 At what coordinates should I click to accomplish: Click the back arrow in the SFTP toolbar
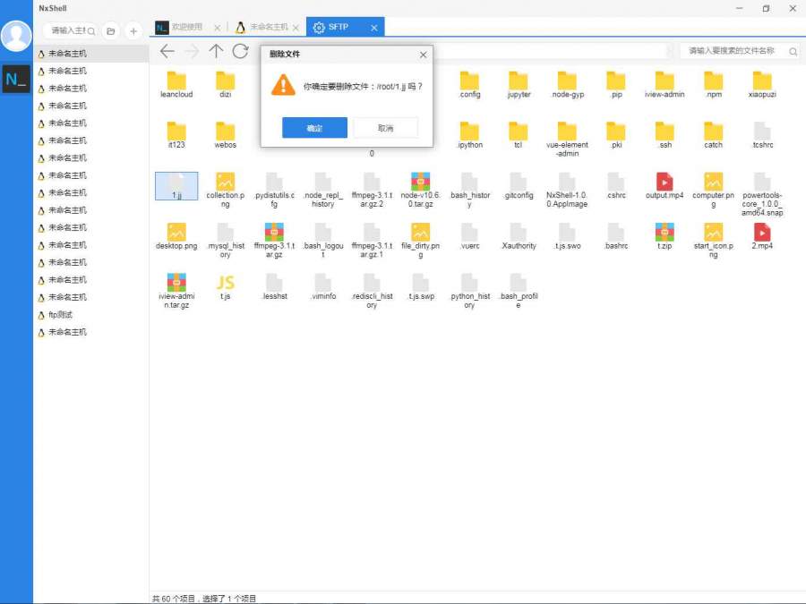coord(167,52)
